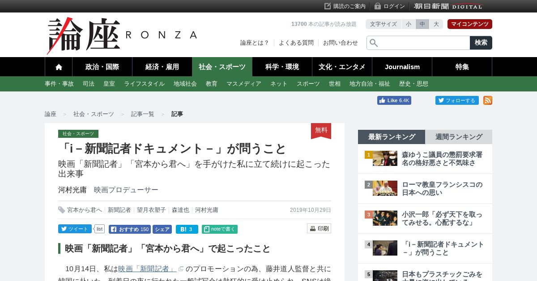The height and width of the screenshot is (281, 537).
Task: Click the ログイン link
Action: tap(390, 6)
